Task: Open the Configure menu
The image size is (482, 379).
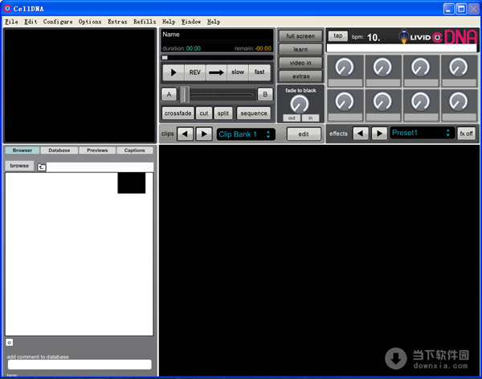Action: coord(58,22)
